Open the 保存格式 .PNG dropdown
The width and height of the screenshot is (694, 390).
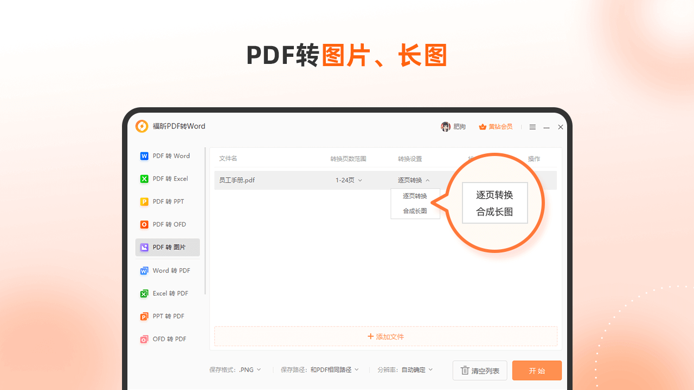[x=250, y=369]
